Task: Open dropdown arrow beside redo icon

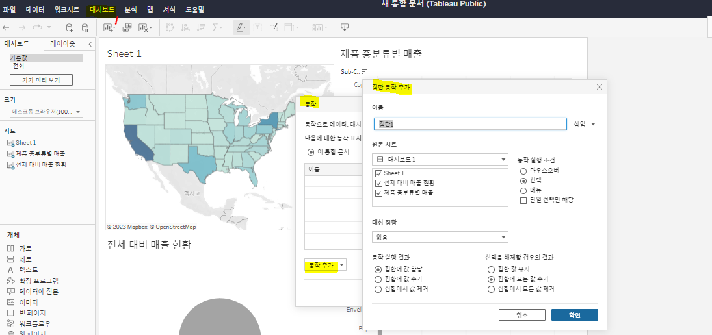Action: point(49,28)
